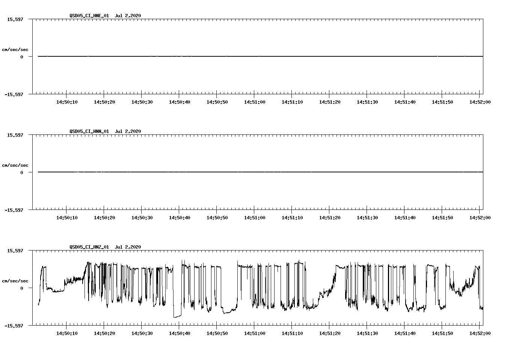
Task: Click the QSD05_CI_HNZ_01 plot title
Action: pos(106,247)
